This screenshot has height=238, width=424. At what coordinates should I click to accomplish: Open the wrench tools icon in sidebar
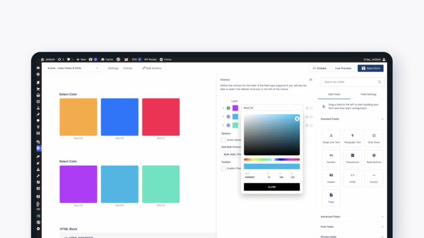[38, 176]
